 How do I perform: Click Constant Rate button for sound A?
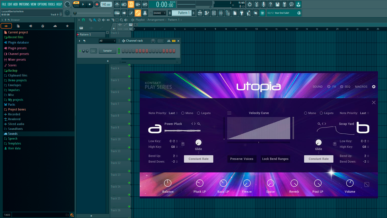tap(199, 159)
